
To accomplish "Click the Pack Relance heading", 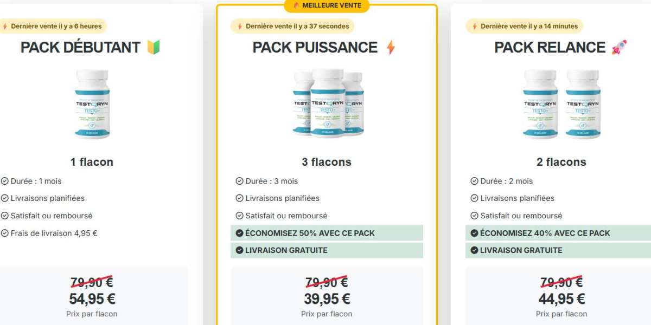I will point(550,48).
